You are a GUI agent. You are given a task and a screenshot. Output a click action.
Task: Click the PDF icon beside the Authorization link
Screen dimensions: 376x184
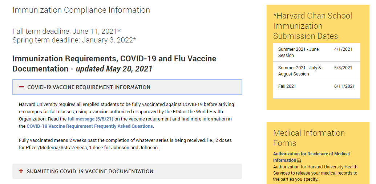tap(299, 160)
